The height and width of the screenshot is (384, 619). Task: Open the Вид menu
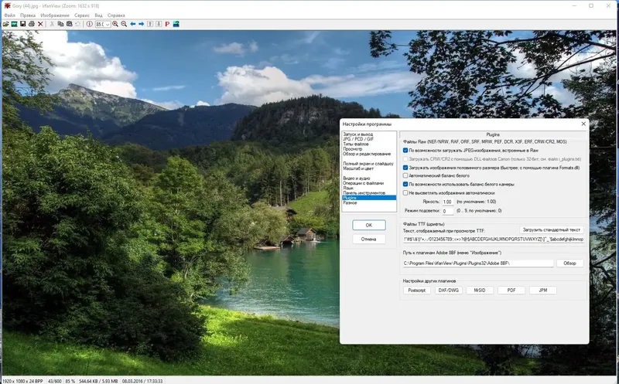99,15
